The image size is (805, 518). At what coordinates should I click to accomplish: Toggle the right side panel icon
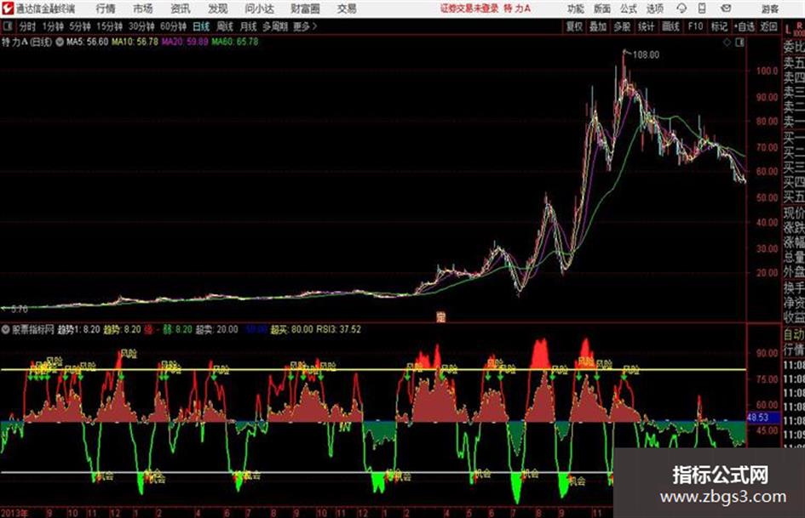(x=739, y=43)
